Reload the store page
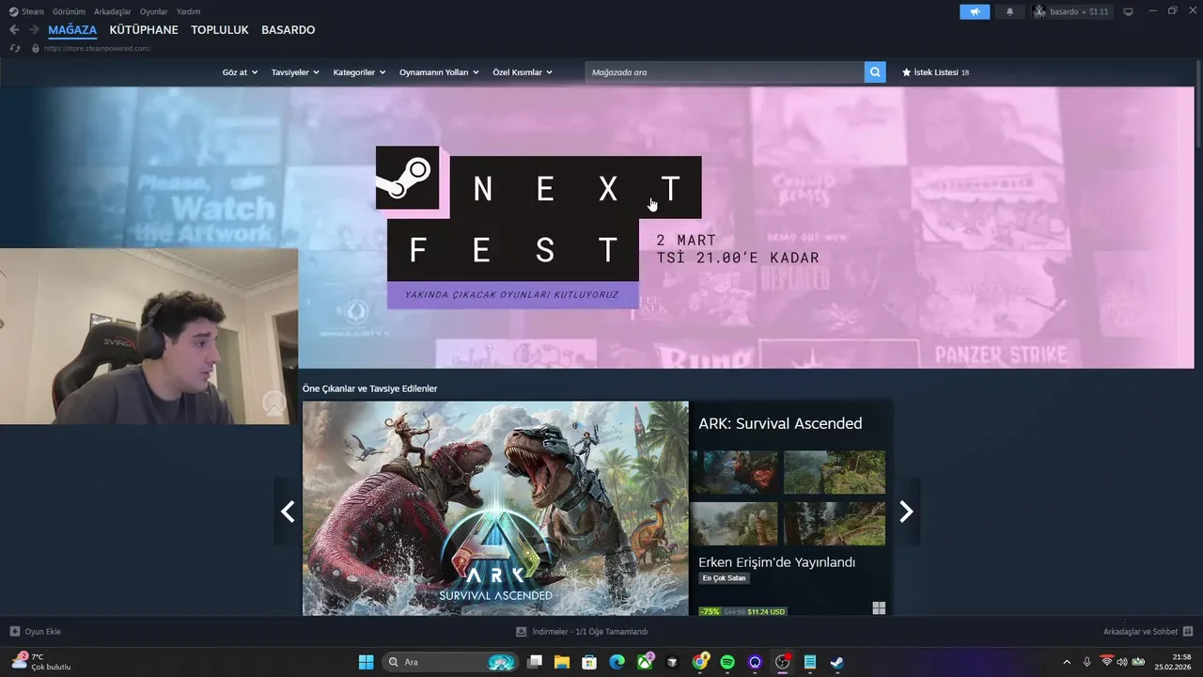Image resolution: width=1203 pixels, height=677 pixels. (15, 48)
